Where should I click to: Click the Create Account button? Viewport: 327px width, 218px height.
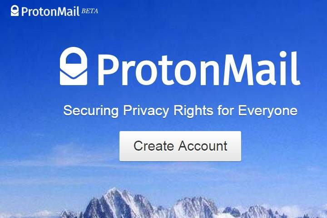click(180, 146)
